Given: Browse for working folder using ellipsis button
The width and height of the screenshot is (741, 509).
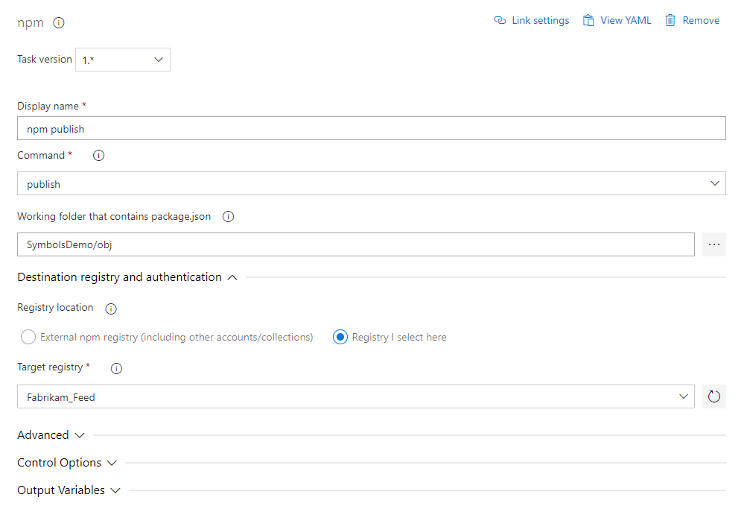Looking at the screenshot, I should point(713,244).
